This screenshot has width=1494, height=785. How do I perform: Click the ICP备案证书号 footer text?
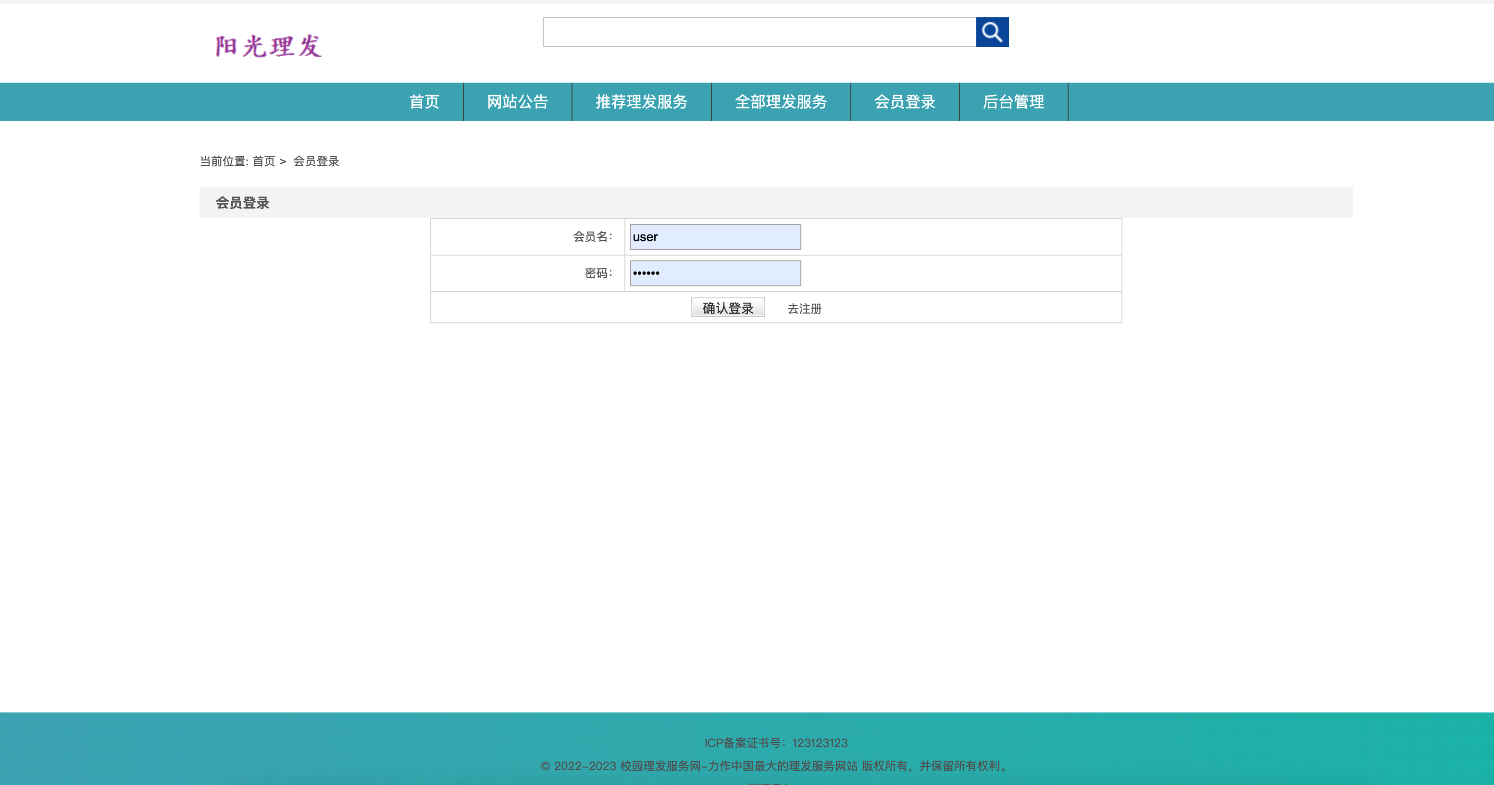point(776,743)
